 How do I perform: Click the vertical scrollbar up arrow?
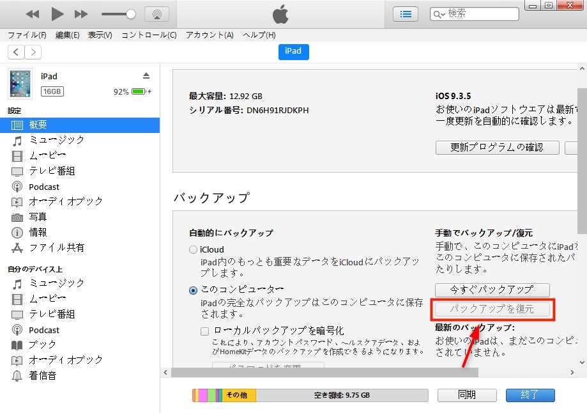click(x=582, y=69)
